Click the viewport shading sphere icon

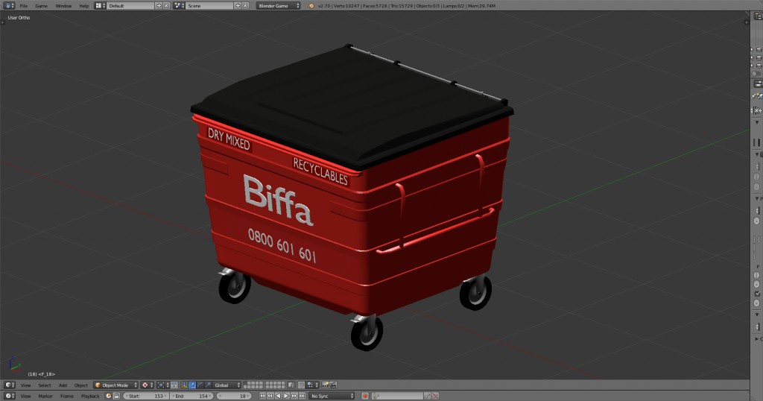[x=145, y=385]
